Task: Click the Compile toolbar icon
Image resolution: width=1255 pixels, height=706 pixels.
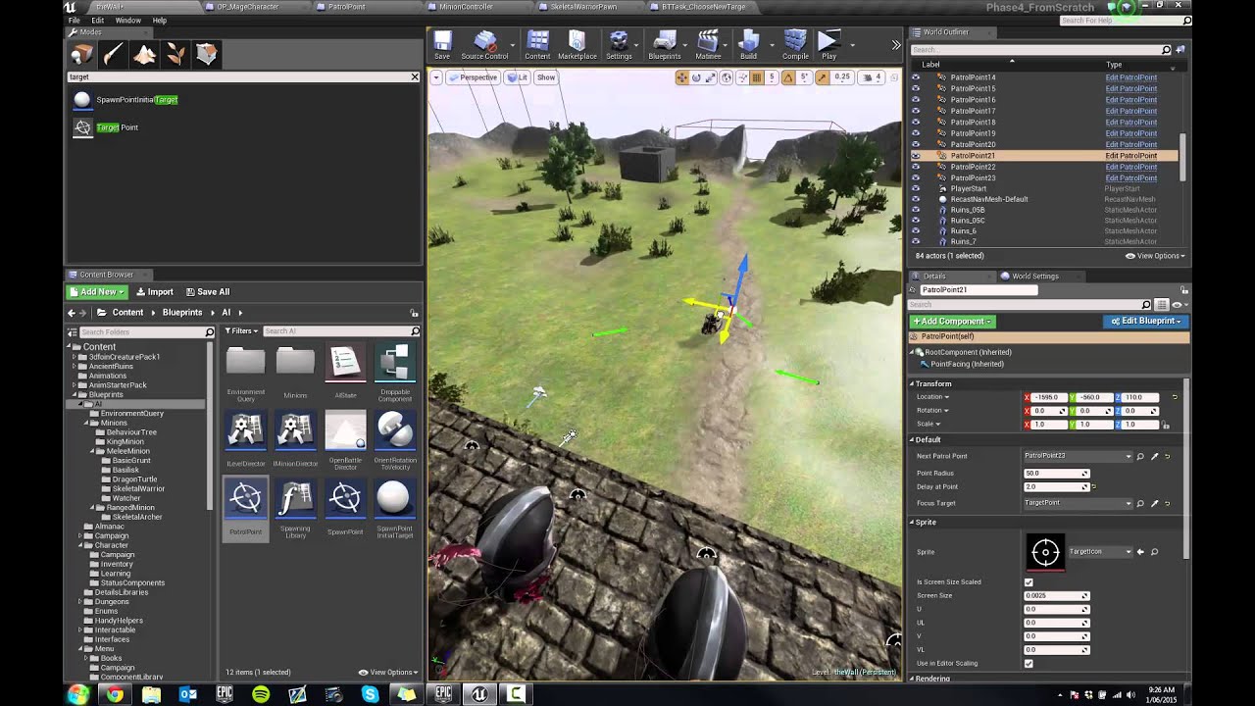Action: (795, 45)
